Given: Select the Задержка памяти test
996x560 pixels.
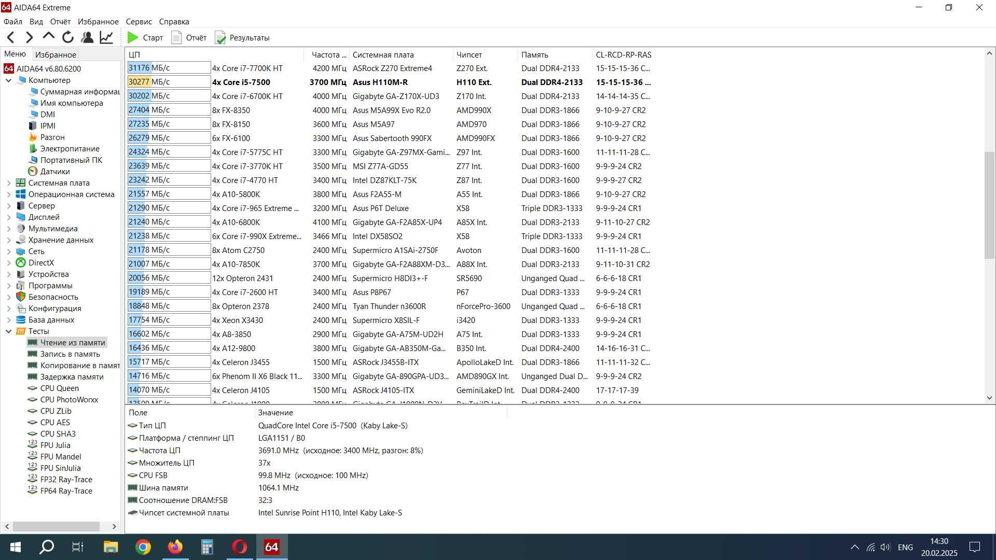Looking at the screenshot, I should (x=66, y=377).
